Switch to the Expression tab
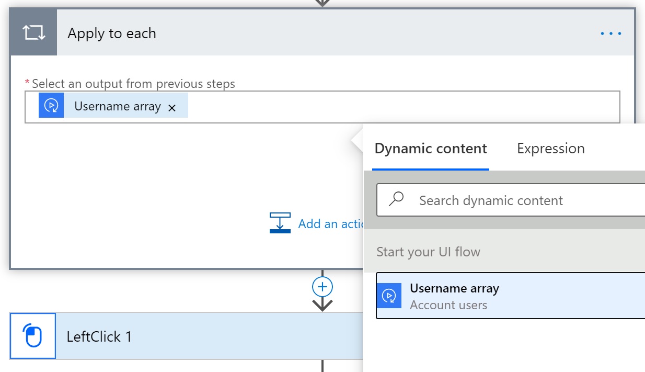 [550, 149]
